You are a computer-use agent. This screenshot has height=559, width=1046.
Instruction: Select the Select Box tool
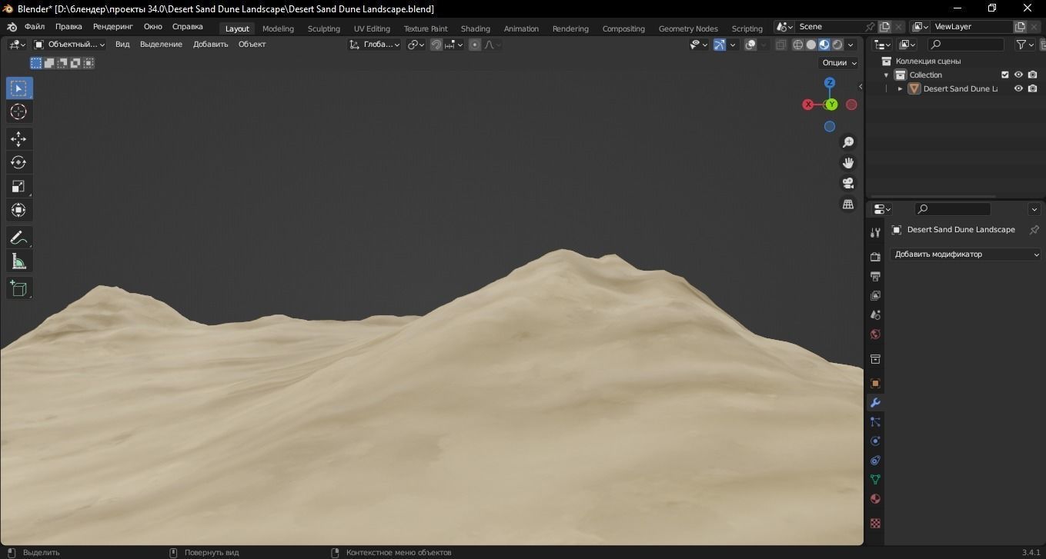point(19,88)
